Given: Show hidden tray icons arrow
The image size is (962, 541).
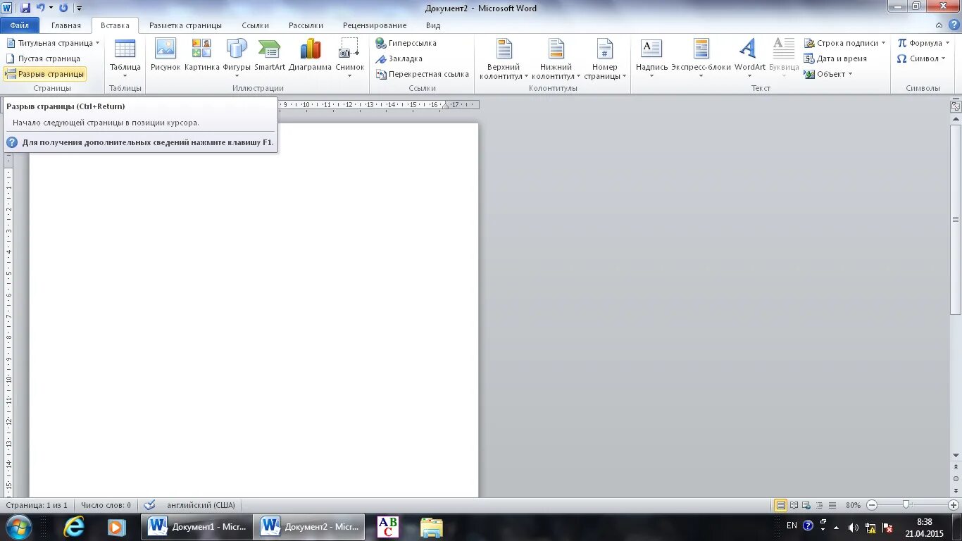Looking at the screenshot, I should (836, 526).
